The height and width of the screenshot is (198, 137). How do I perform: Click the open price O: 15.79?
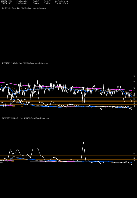pyautogui.click(x=36, y=1)
